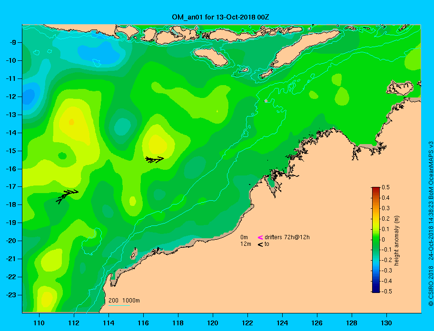This screenshot has height=331, width=434.
Task: Click the latitude axis label '-21'
Action: (11, 259)
